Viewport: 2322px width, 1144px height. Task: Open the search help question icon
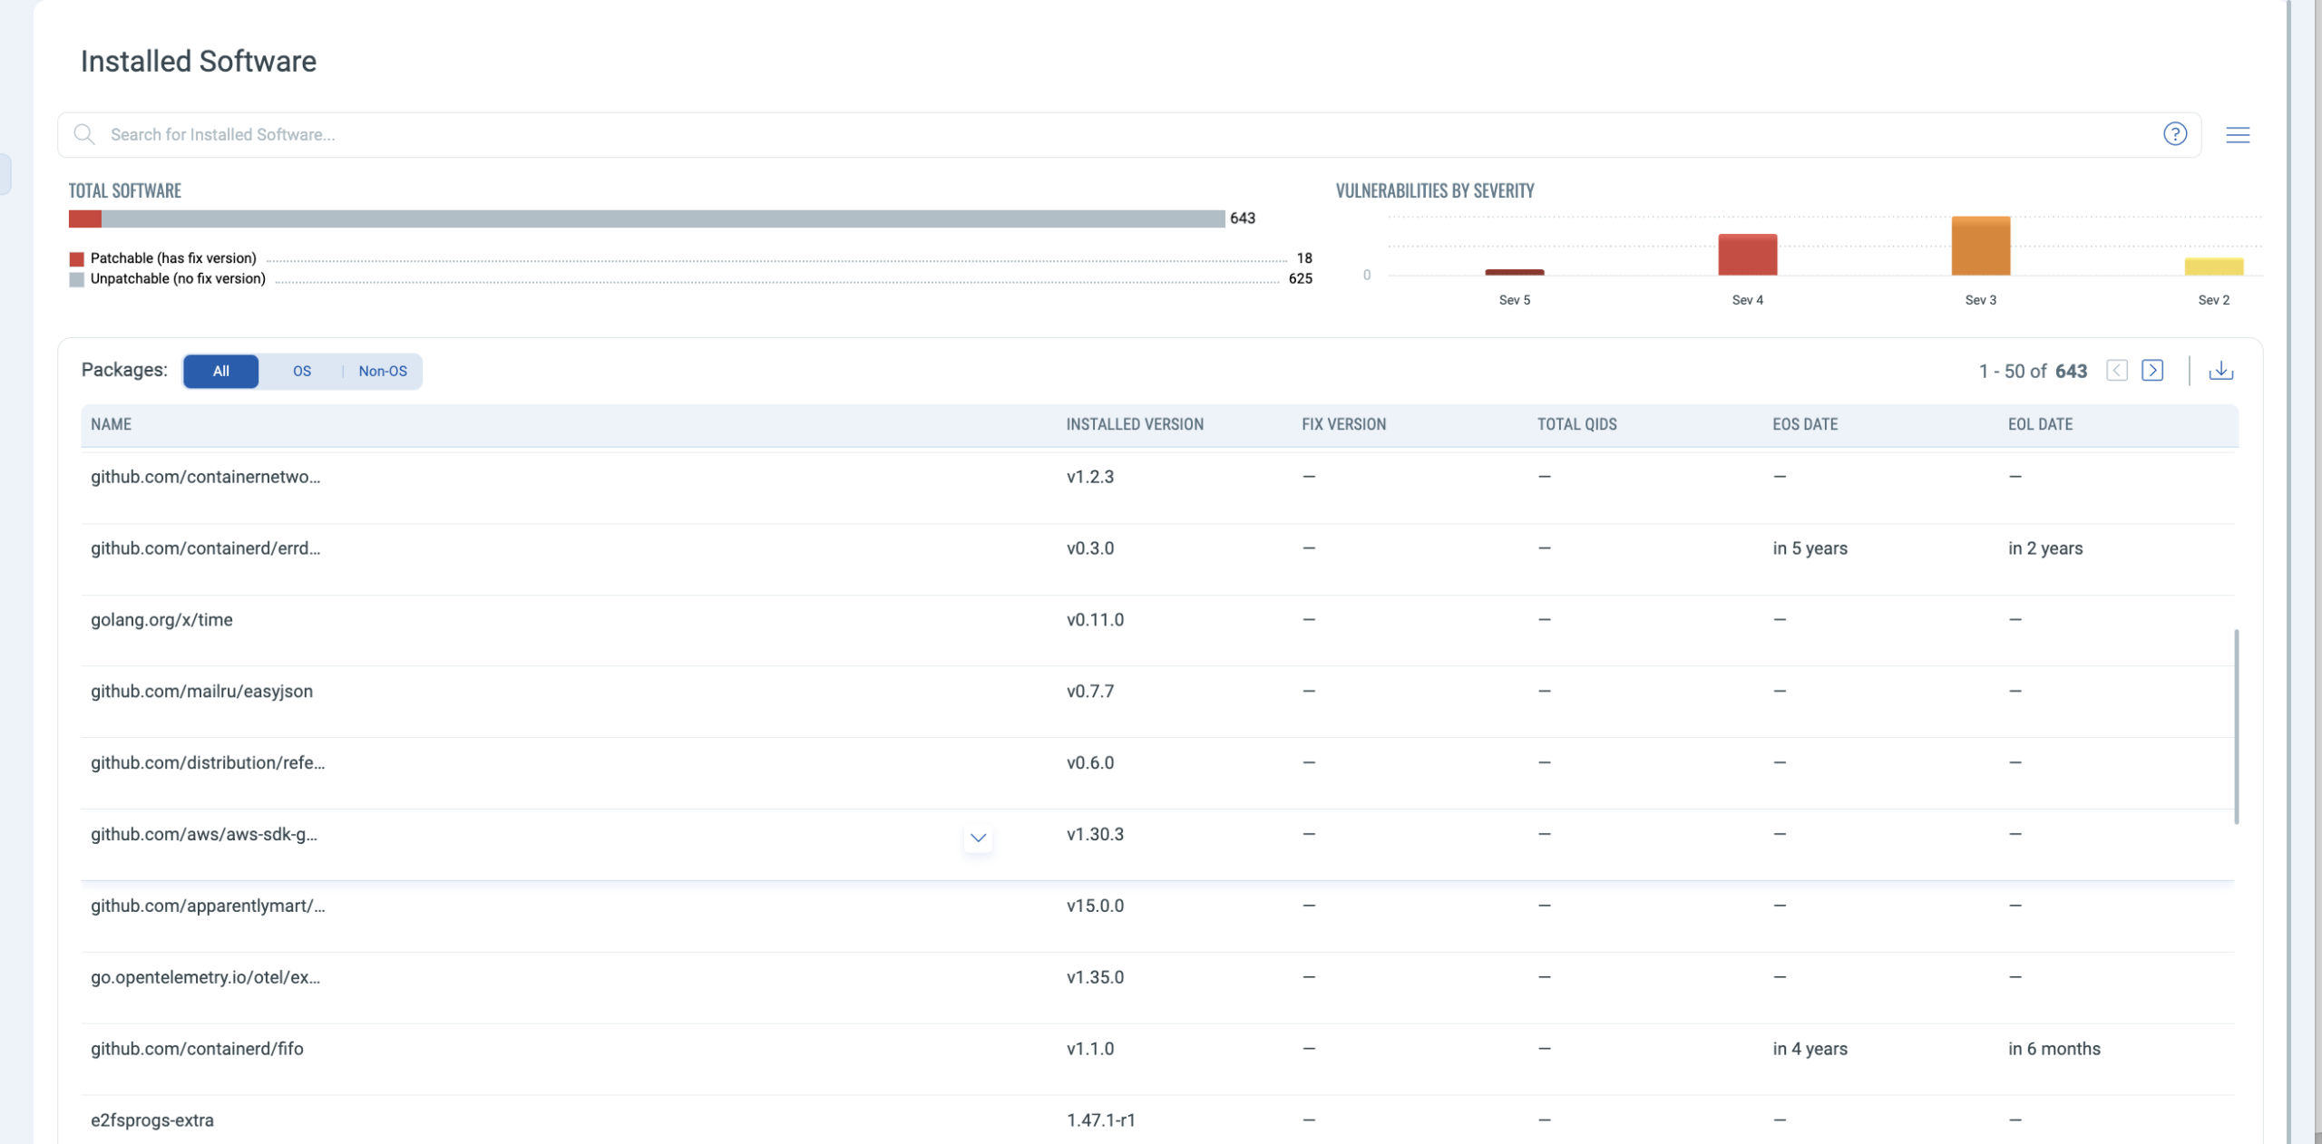tap(2174, 134)
